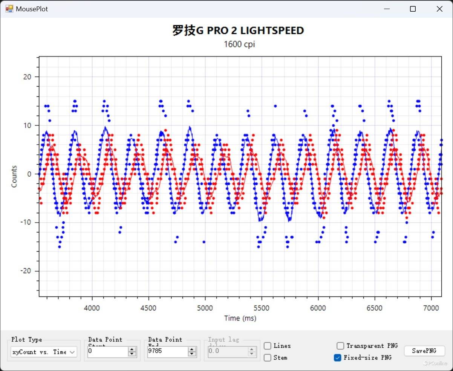Click the chart title G PRO 2 LIGHTSPEED
The height and width of the screenshot is (371, 453).
click(x=238, y=31)
